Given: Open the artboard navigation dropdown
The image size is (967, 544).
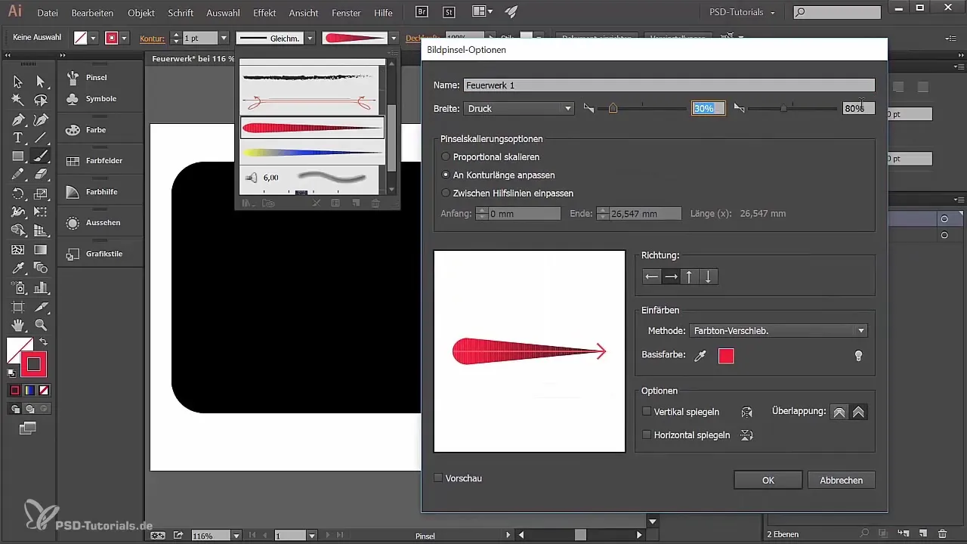Looking at the screenshot, I should 312,535.
